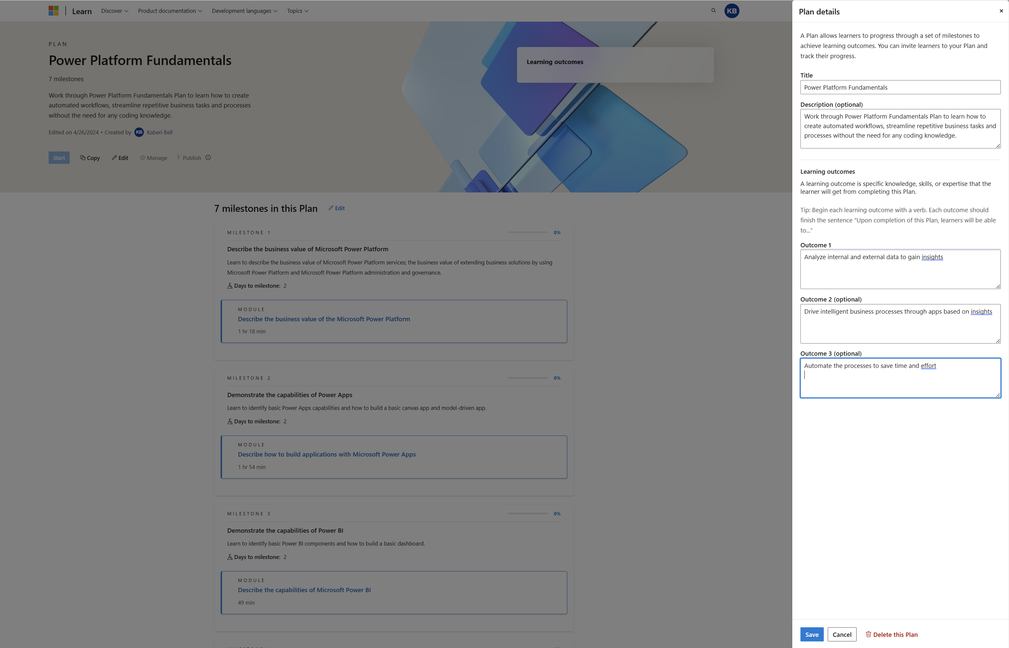The image size is (1009, 648).
Task: Select the Topics menu item
Action: 298,10
